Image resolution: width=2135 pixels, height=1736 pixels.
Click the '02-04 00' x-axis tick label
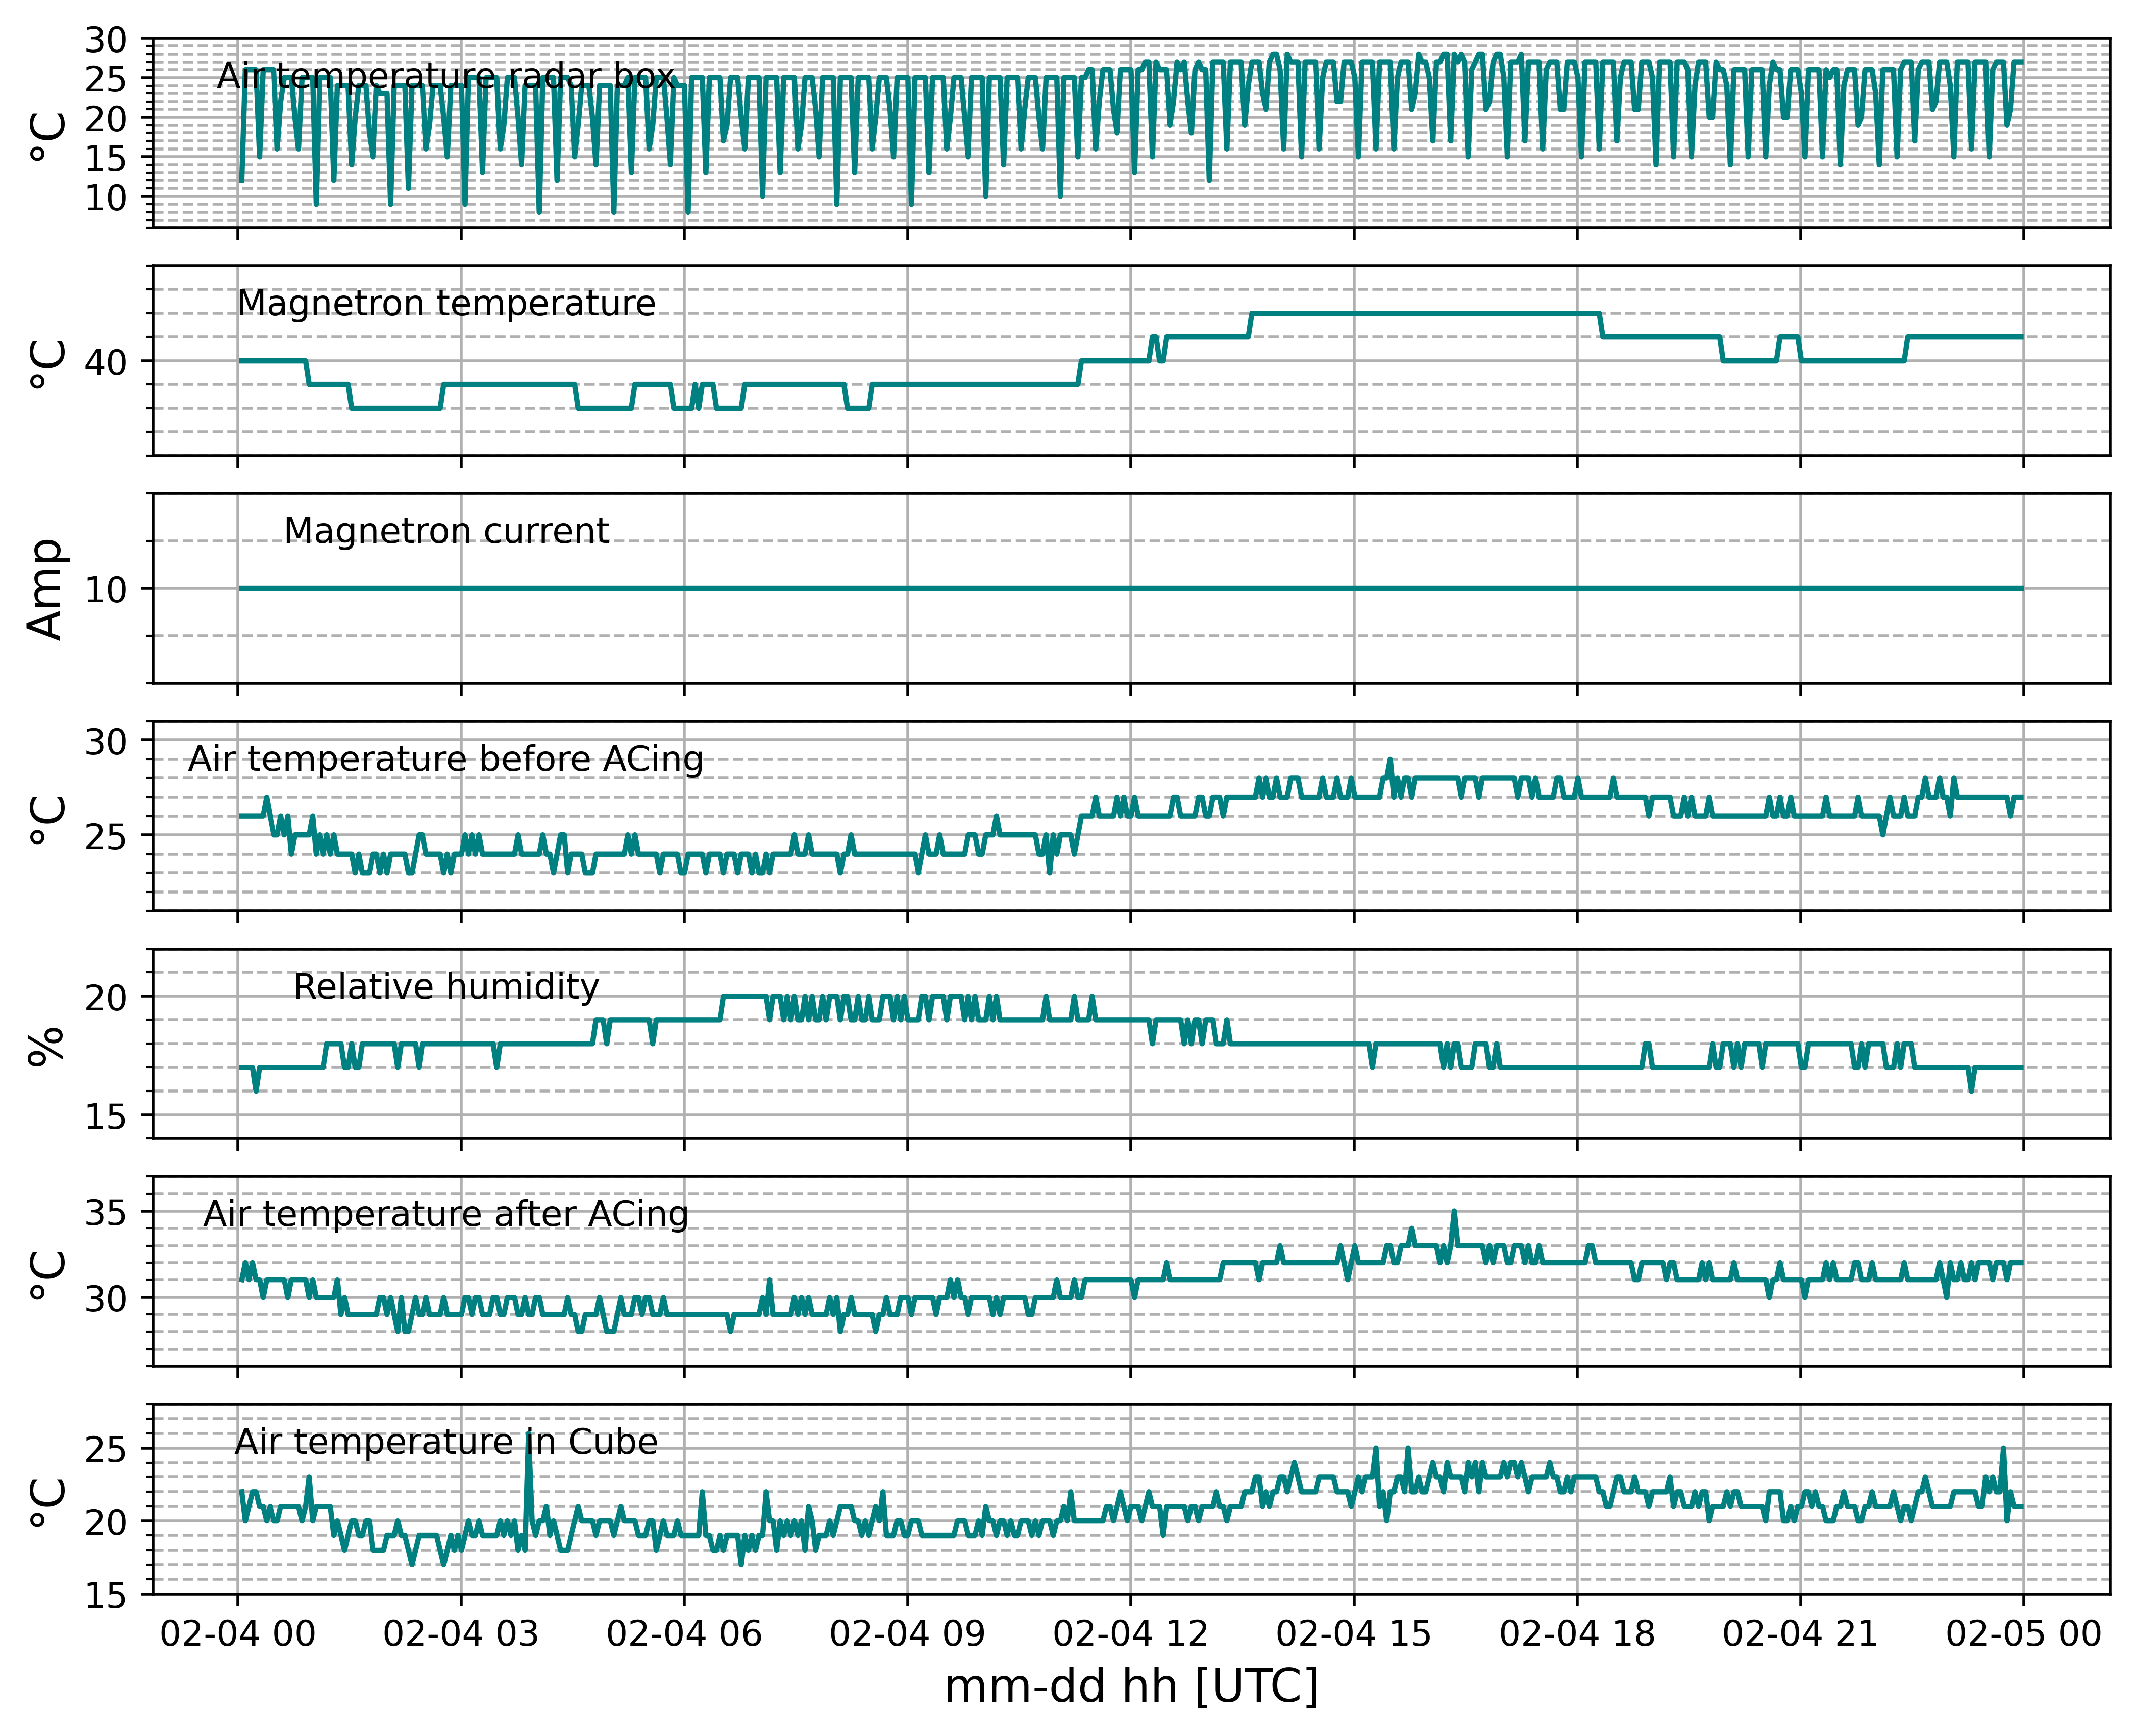coord(237,1634)
